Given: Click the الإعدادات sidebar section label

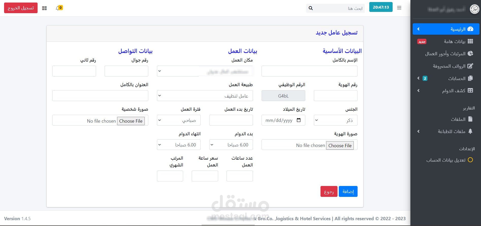Looking at the screenshot, I should 467,149.
